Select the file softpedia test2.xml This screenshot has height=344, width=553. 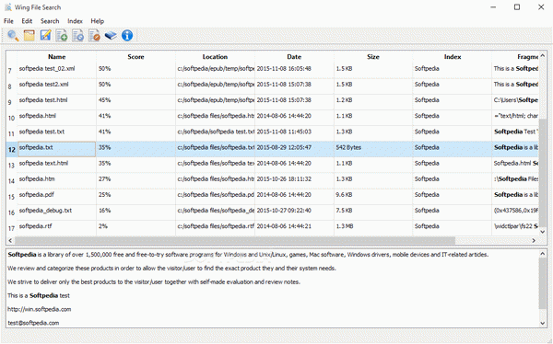pos(56,86)
